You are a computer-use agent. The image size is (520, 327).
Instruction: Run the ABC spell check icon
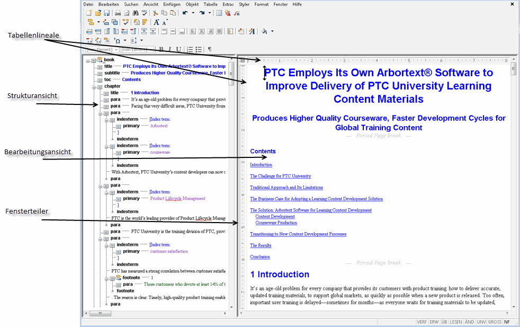pyautogui.click(x=144, y=13)
